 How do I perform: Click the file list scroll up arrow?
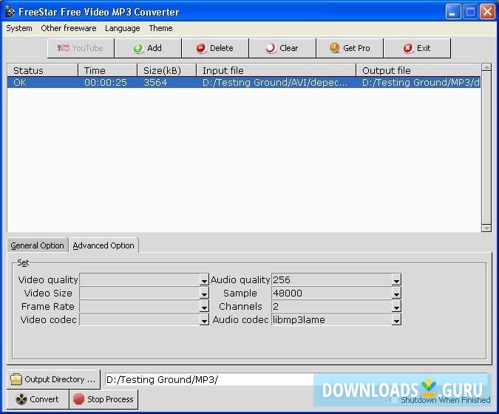pyautogui.click(x=486, y=67)
